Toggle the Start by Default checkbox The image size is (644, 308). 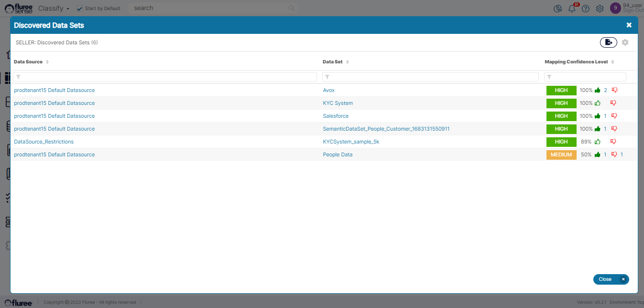pos(80,9)
